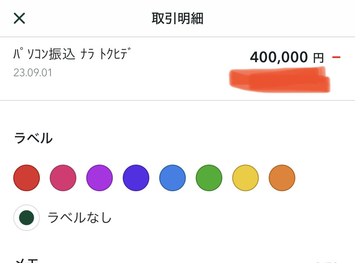Set the blue label color

click(x=172, y=178)
